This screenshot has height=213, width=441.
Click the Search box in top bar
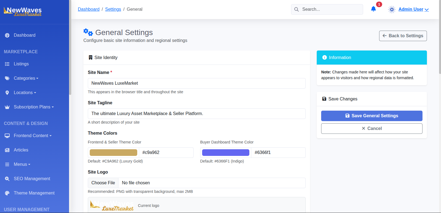(x=327, y=9)
